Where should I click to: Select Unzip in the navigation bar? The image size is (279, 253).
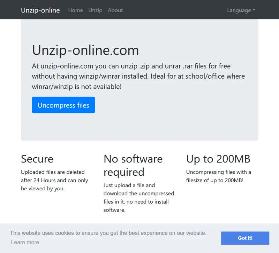(95, 10)
